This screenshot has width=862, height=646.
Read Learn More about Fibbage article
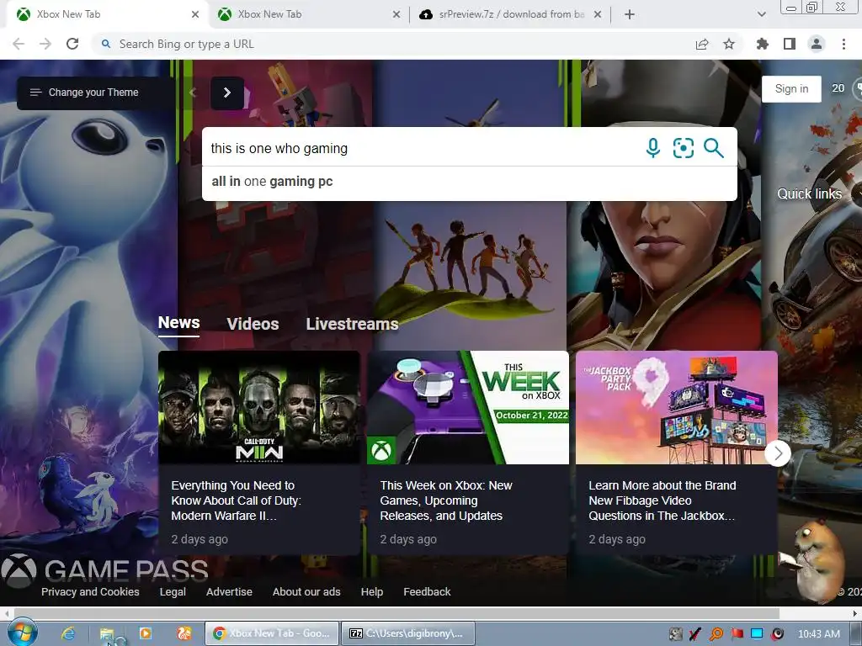point(662,500)
